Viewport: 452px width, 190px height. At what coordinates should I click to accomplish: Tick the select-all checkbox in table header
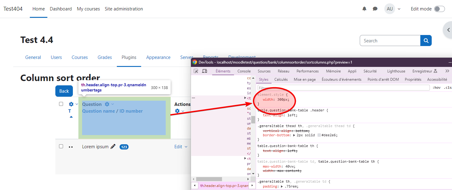click(61, 104)
